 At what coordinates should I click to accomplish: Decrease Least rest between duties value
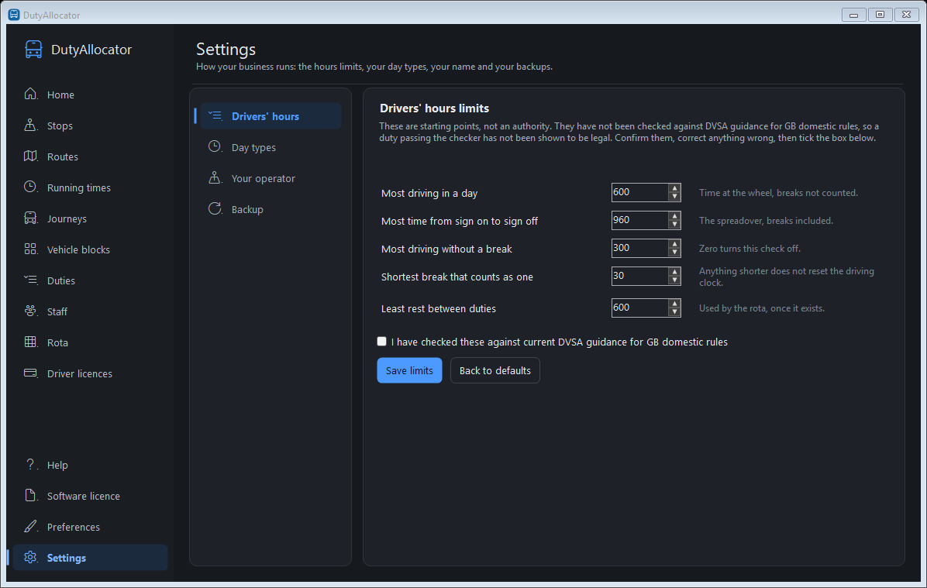(674, 312)
